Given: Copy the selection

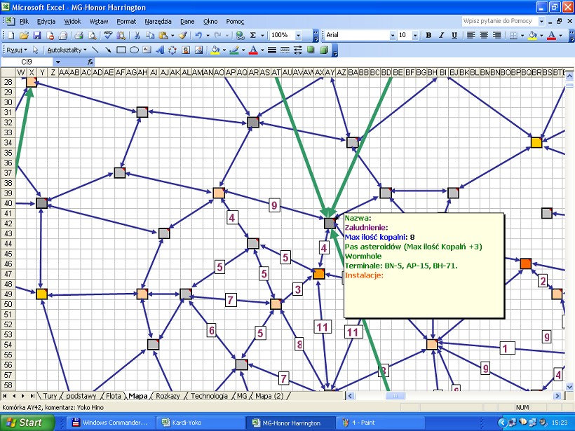Looking at the screenshot, I should pyautogui.click(x=150, y=35).
